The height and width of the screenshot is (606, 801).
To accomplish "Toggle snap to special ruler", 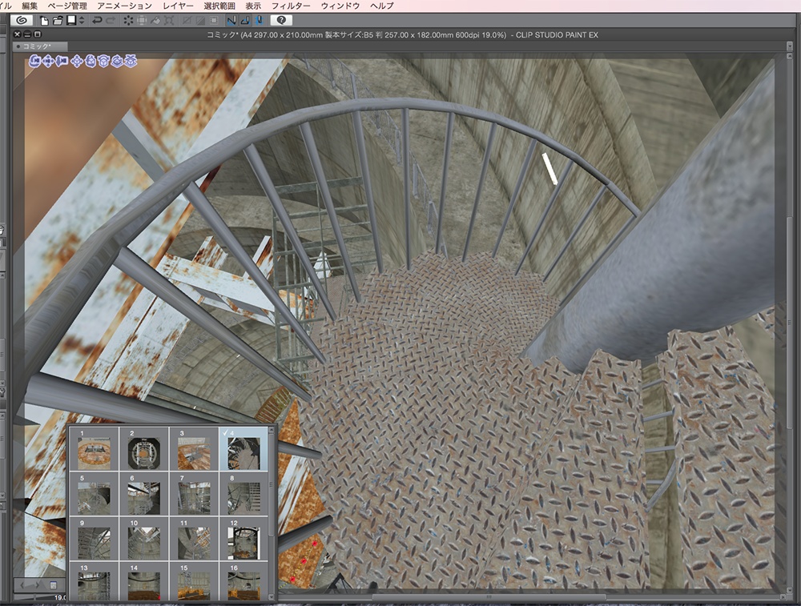I will 244,21.
